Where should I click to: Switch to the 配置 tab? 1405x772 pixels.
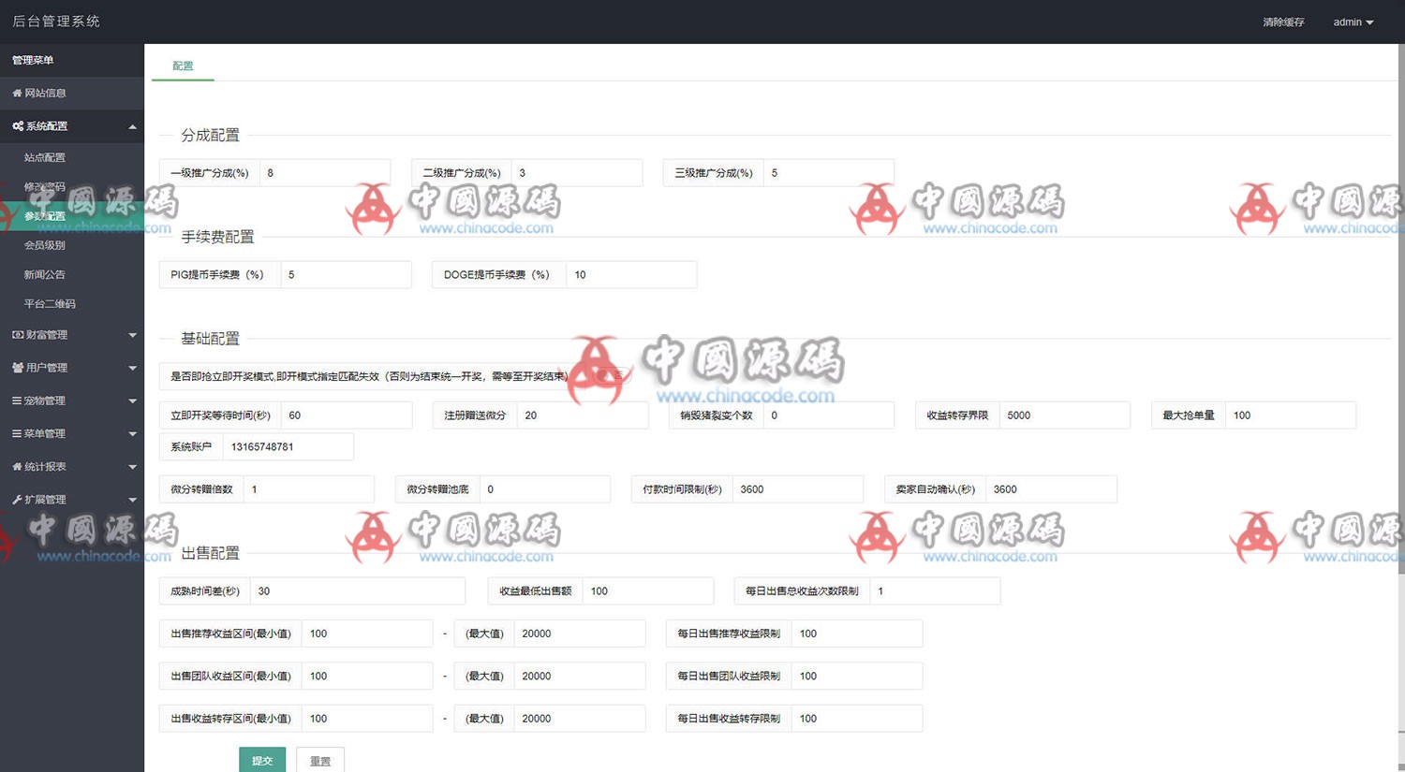pyautogui.click(x=182, y=66)
